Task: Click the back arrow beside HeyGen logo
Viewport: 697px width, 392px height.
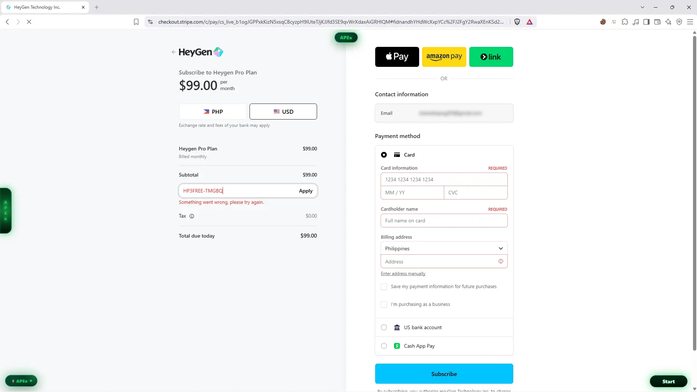Action: (174, 52)
